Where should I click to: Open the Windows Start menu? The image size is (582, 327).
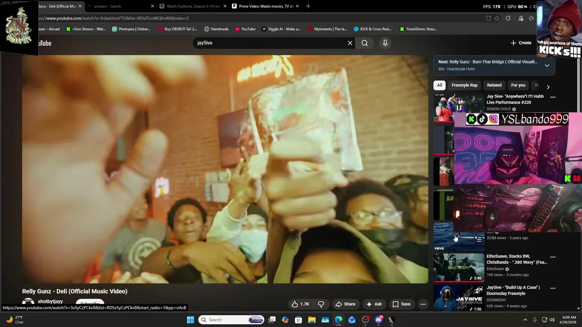[191, 320]
